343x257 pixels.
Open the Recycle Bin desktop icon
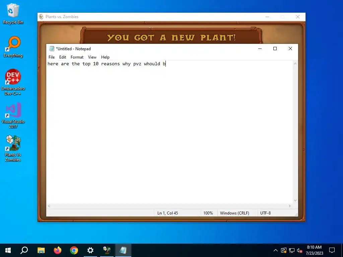point(13,13)
